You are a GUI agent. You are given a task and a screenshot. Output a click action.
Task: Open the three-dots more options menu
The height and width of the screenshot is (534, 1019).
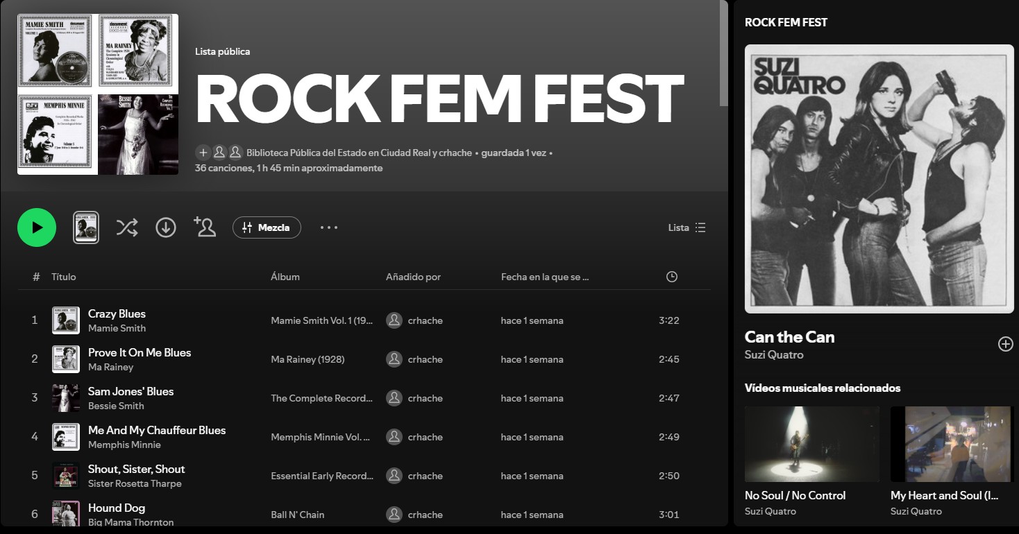pos(329,227)
